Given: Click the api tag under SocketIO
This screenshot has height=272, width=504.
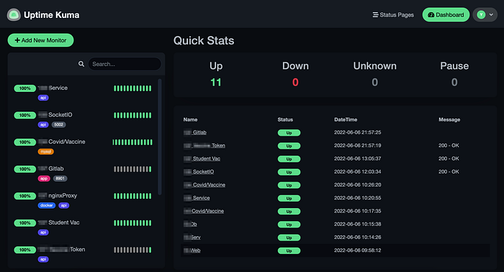Looking at the screenshot, I should click(x=43, y=125).
